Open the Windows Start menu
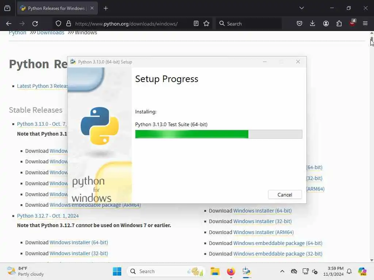The image size is (374, 280). 117,271
